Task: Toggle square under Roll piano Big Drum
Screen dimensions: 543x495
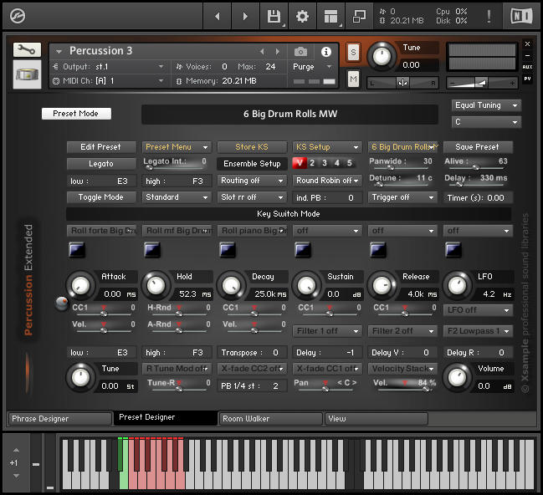Action: tap(228, 250)
